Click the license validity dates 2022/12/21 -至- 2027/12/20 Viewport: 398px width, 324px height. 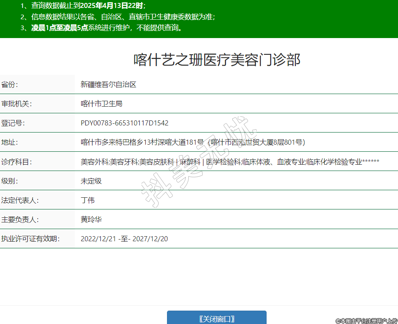[124, 239]
